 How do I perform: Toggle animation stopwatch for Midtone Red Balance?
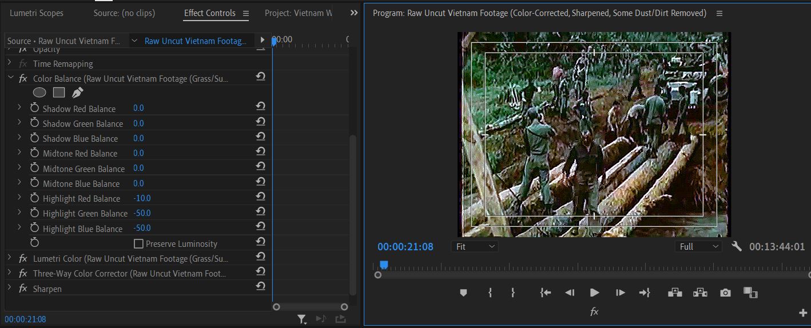click(x=34, y=153)
